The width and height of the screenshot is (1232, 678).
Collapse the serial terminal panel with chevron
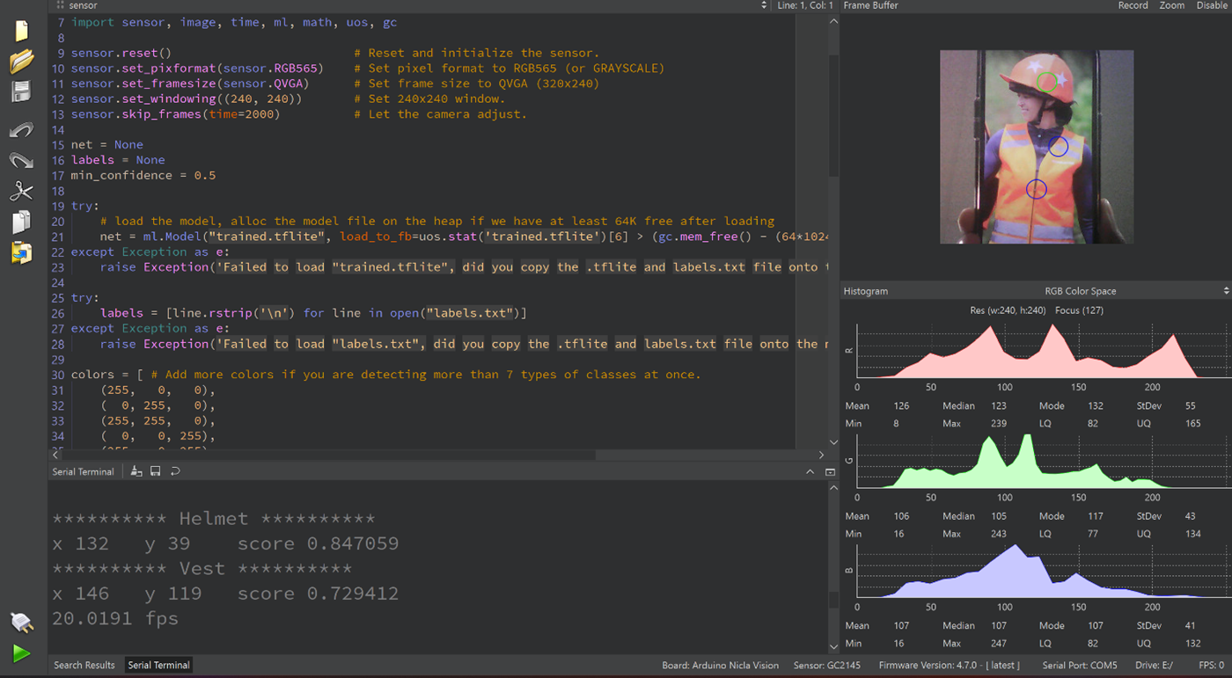coord(810,472)
